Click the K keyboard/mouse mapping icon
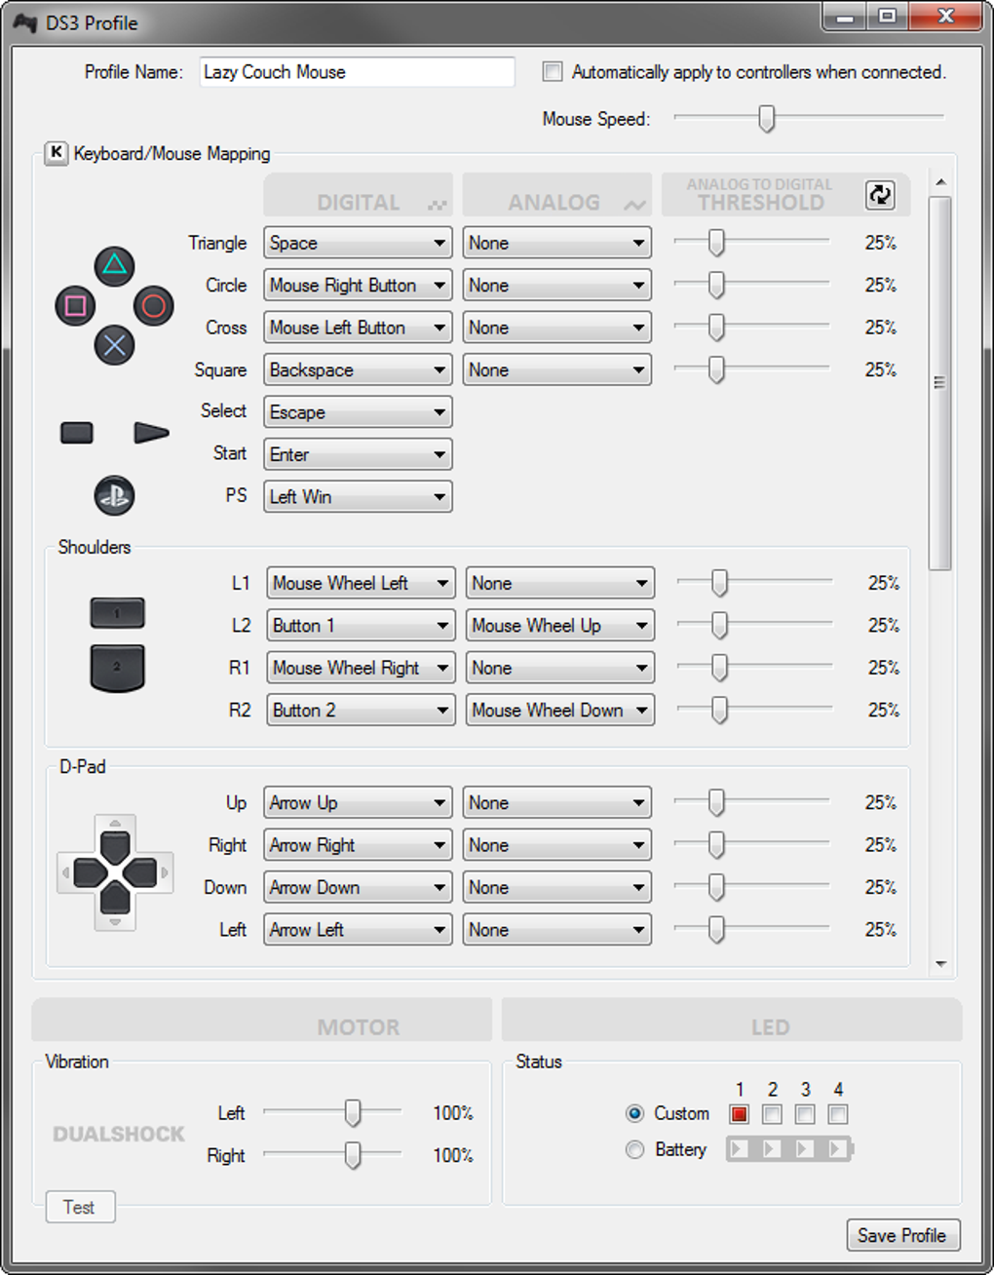The image size is (994, 1275). (56, 153)
